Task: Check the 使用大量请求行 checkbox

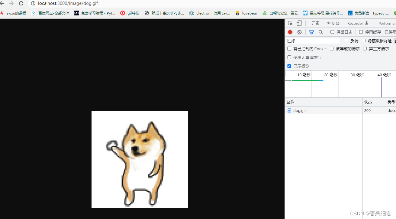Action: [289, 57]
